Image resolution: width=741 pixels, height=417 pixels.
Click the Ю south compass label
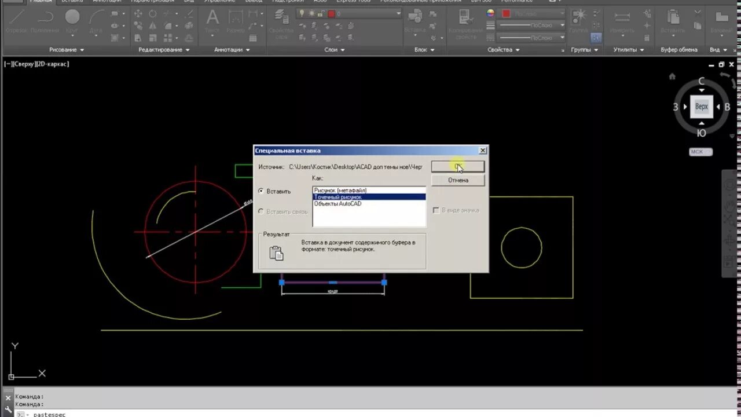coord(702,133)
